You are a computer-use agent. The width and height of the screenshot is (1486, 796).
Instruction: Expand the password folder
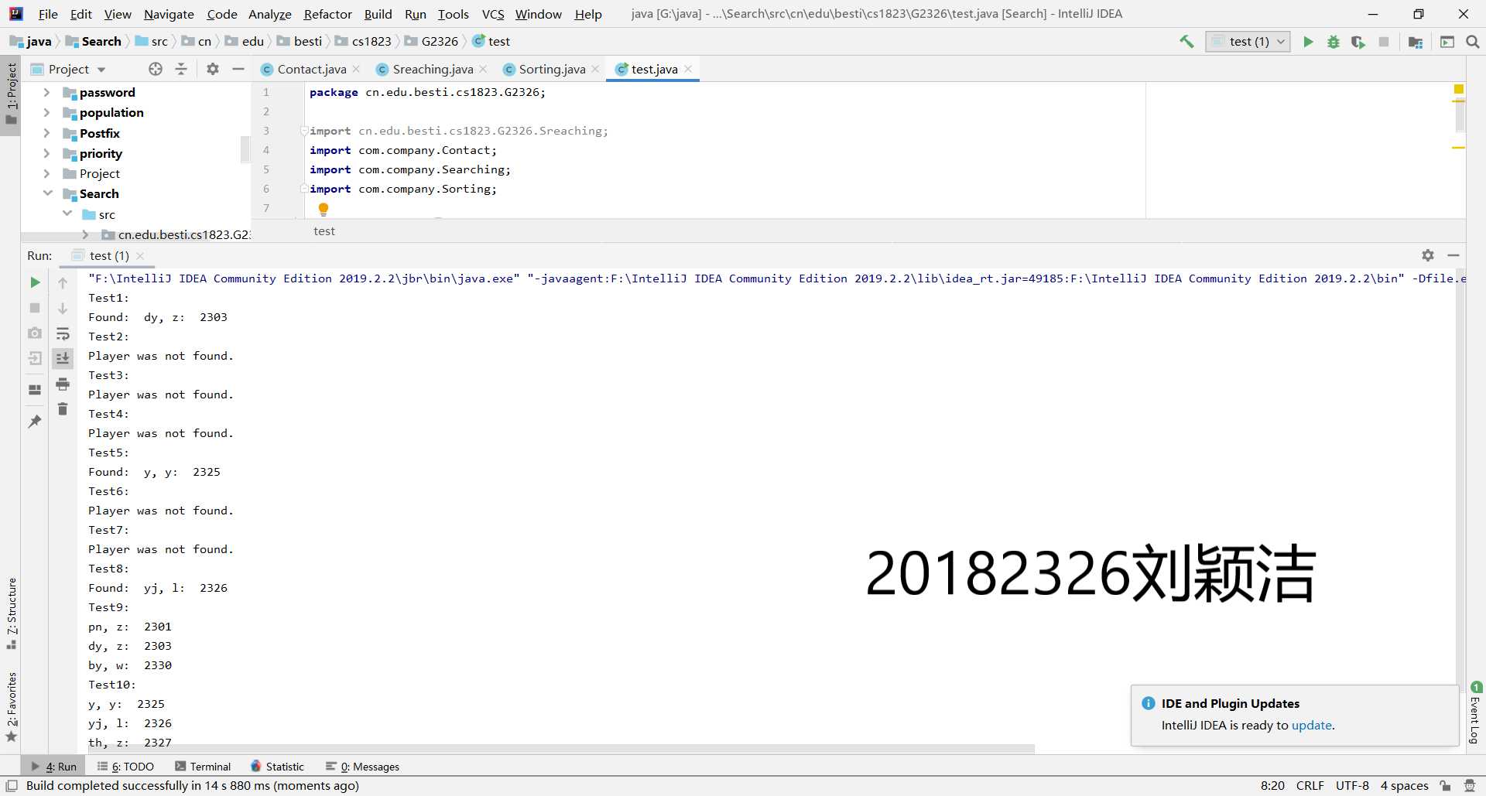tap(46, 93)
